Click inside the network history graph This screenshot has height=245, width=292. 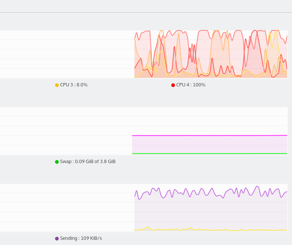[x=211, y=211]
